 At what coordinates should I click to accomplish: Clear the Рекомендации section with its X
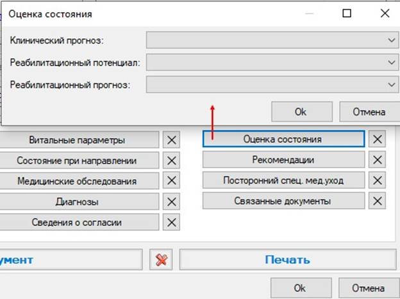pyautogui.click(x=377, y=160)
